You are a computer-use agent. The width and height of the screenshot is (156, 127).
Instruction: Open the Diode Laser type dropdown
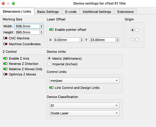(84, 113)
